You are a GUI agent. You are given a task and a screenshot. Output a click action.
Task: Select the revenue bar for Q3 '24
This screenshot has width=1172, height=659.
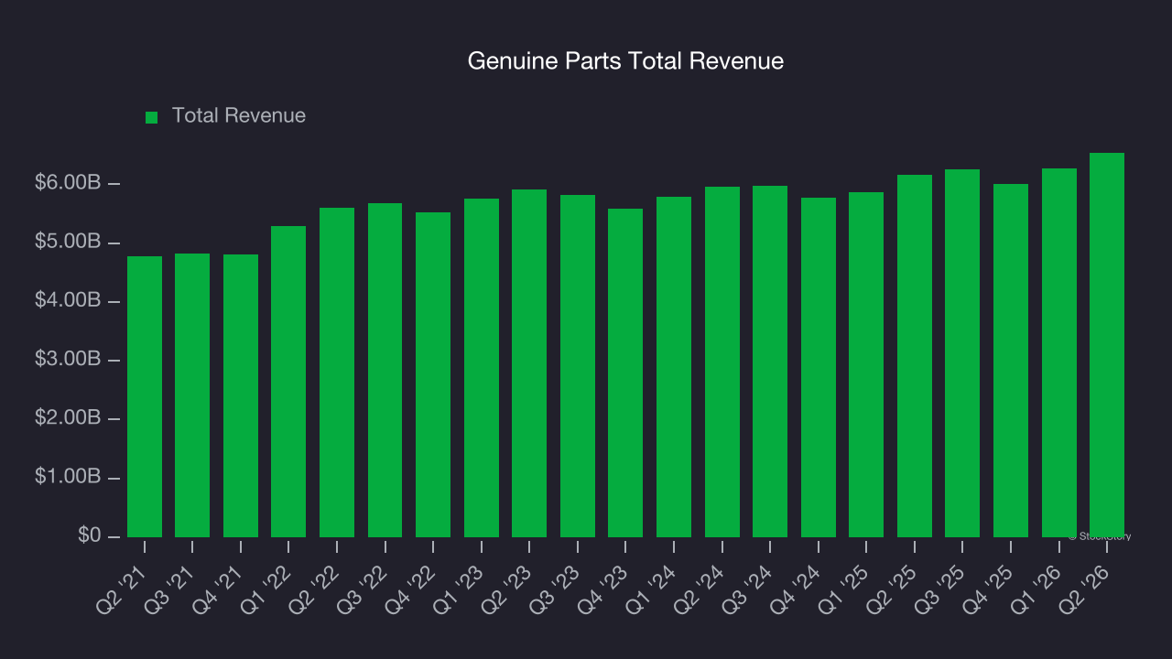pos(770,362)
